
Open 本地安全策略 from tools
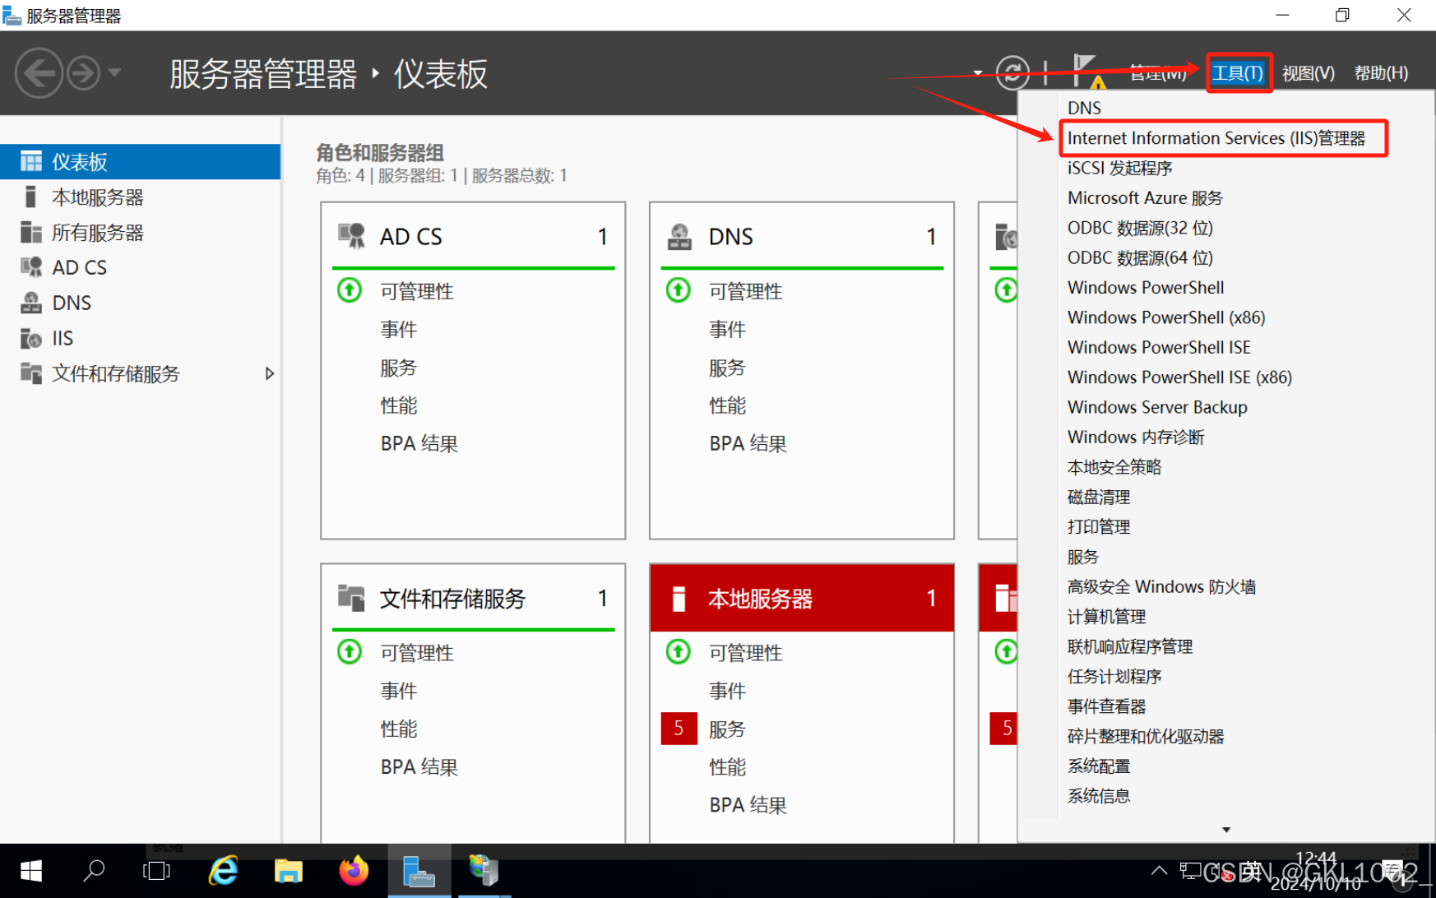pos(1114,467)
